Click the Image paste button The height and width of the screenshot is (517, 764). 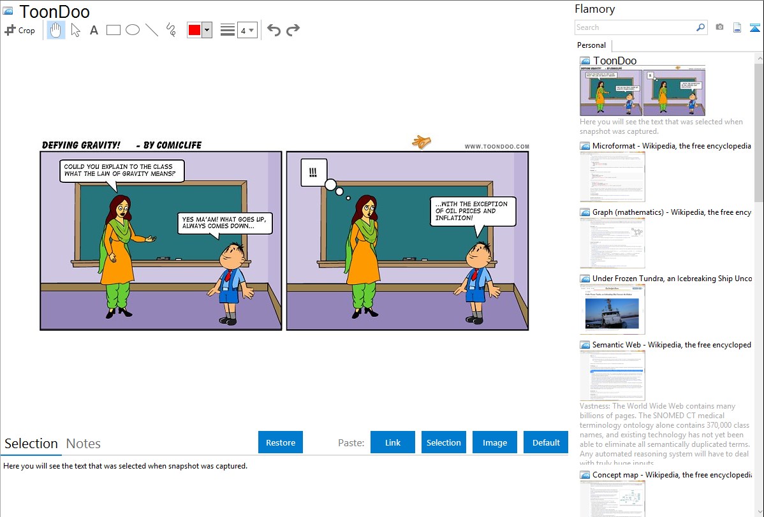coord(494,442)
